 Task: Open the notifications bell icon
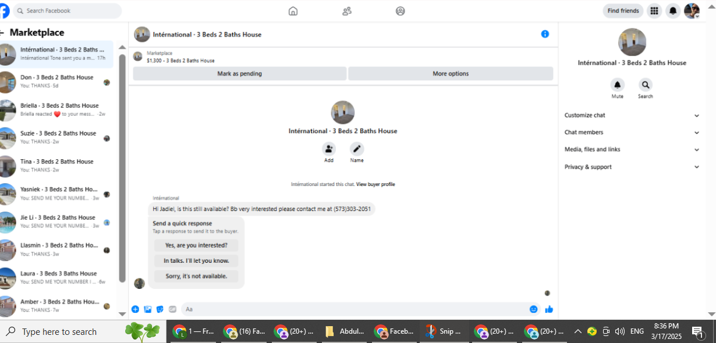pos(673,10)
